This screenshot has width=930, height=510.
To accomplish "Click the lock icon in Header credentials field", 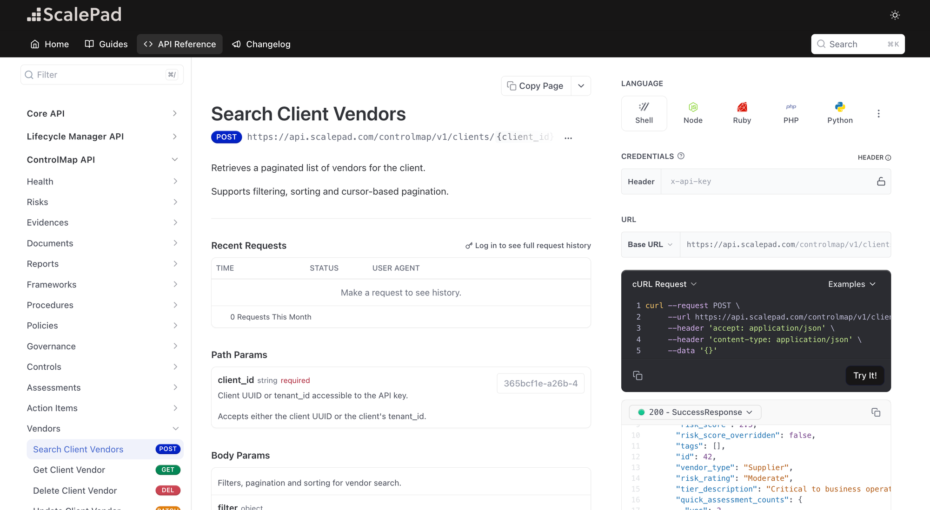I will click(881, 182).
